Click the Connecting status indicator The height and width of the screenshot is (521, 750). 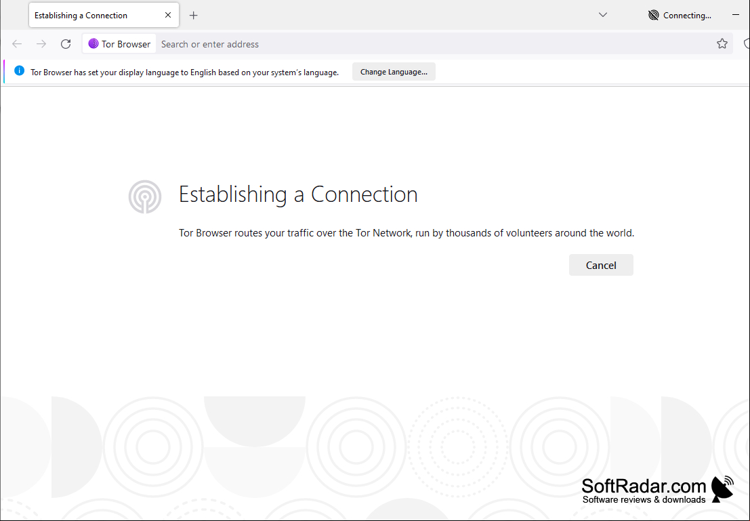click(680, 16)
